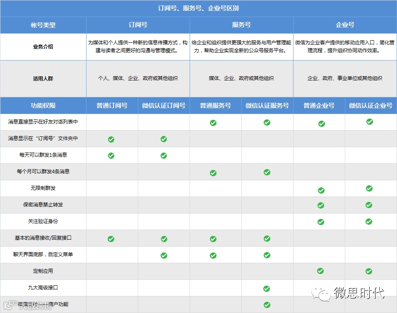Select the 普通服务号 sub-header

coord(215,106)
